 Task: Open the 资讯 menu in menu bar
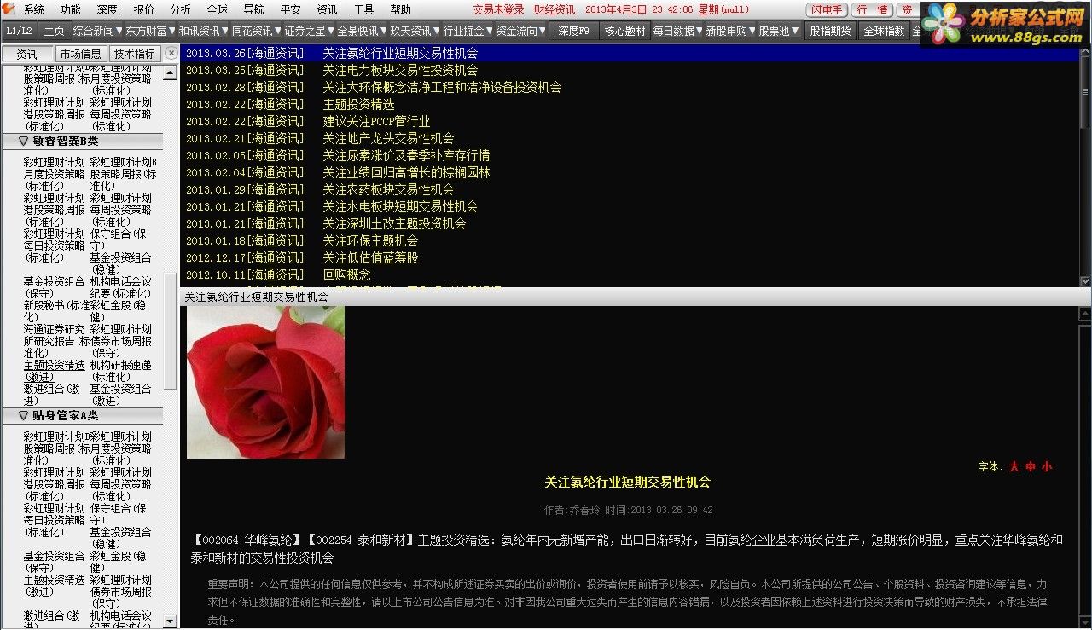click(328, 10)
